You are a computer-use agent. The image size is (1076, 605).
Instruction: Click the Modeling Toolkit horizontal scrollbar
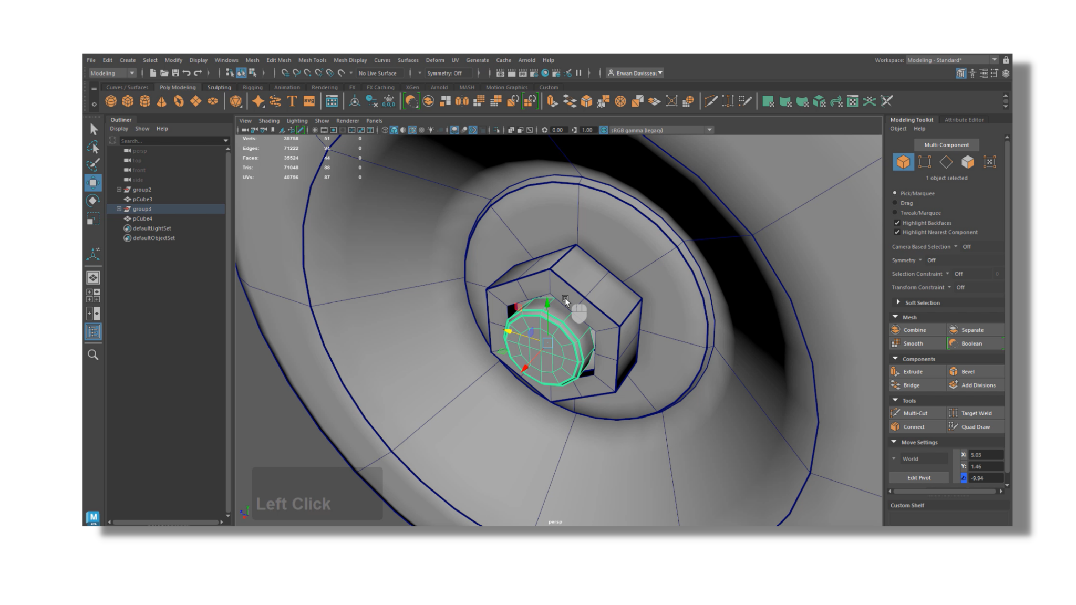pyautogui.click(x=945, y=492)
